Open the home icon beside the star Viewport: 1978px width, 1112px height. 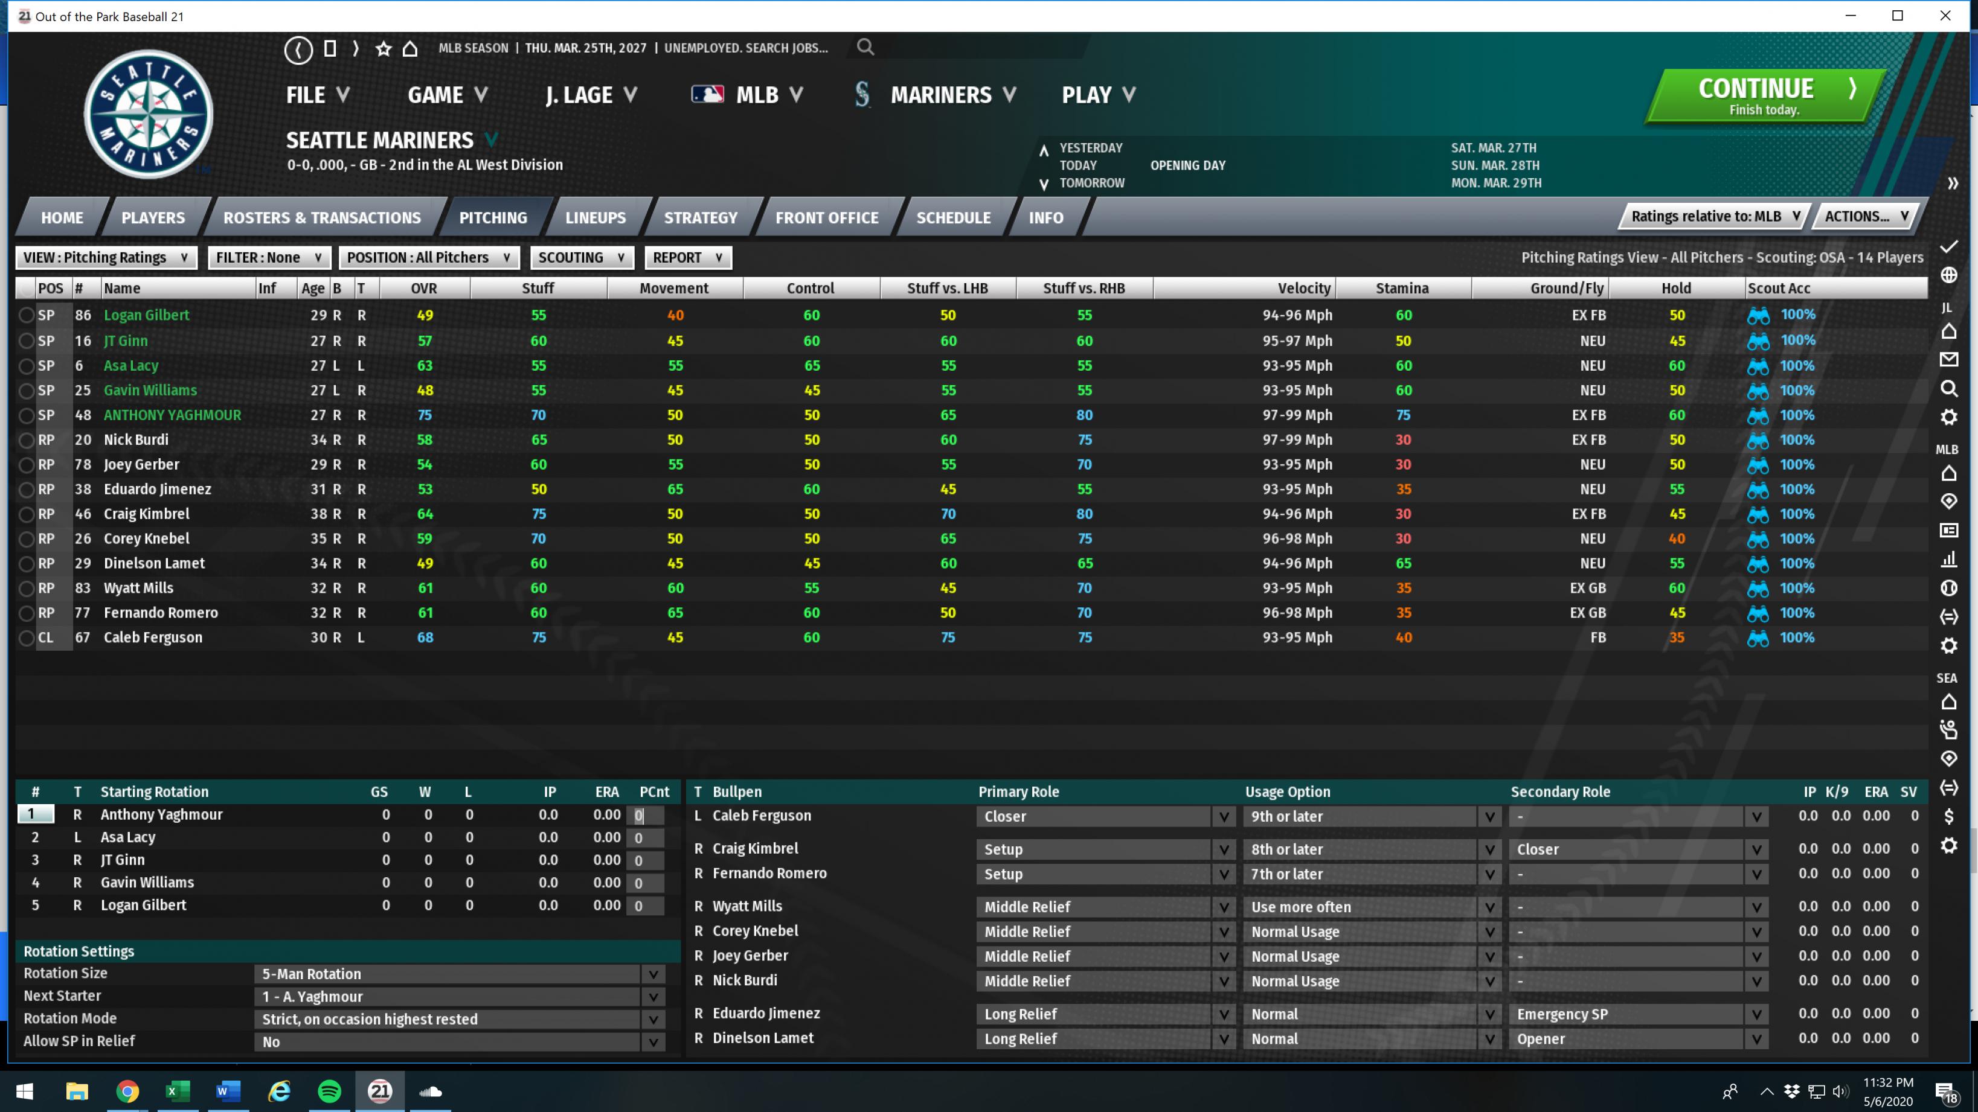coord(410,48)
